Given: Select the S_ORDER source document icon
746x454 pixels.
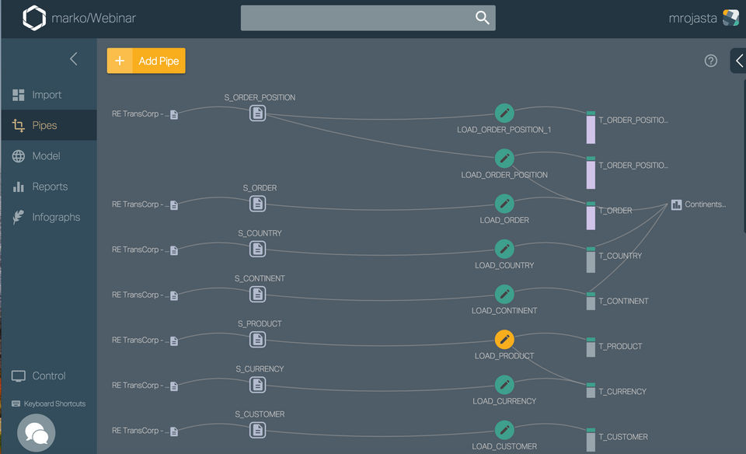Looking at the screenshot, I should [258, 204].
